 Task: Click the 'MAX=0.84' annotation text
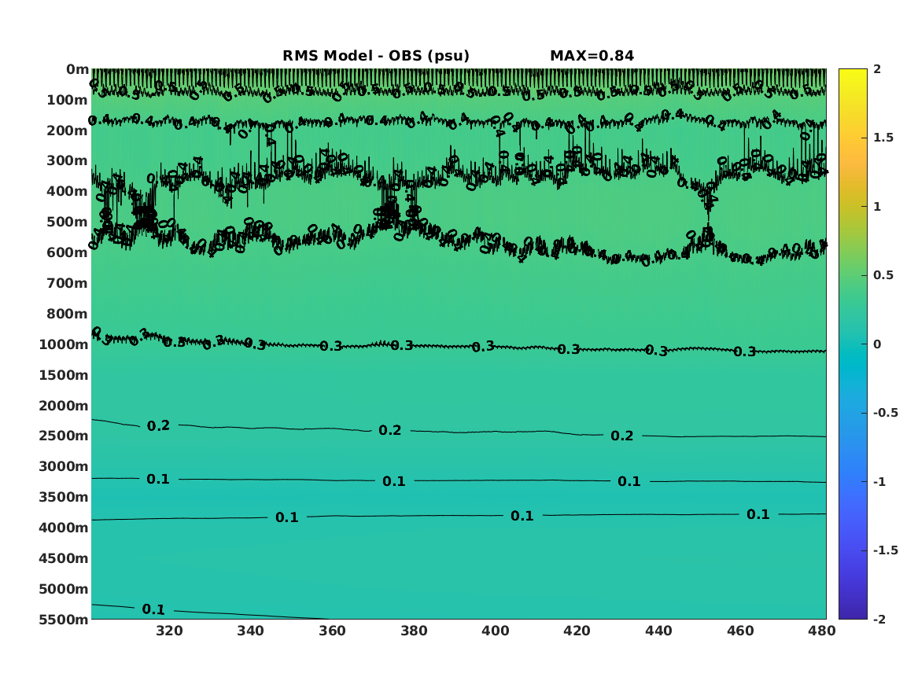tap(592, 56)
